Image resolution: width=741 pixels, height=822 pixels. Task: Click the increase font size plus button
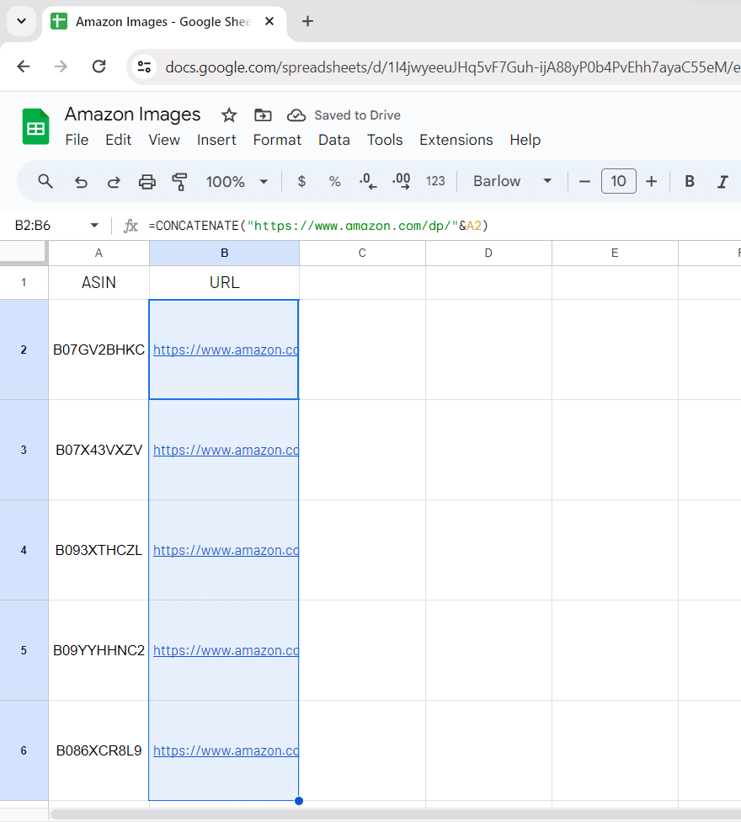click(x=651, y=181)
